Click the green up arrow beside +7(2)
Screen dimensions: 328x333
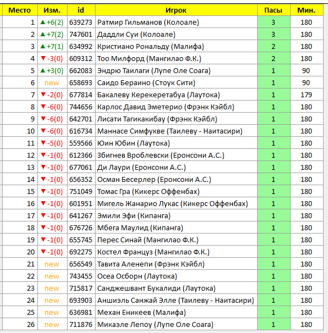43,34
